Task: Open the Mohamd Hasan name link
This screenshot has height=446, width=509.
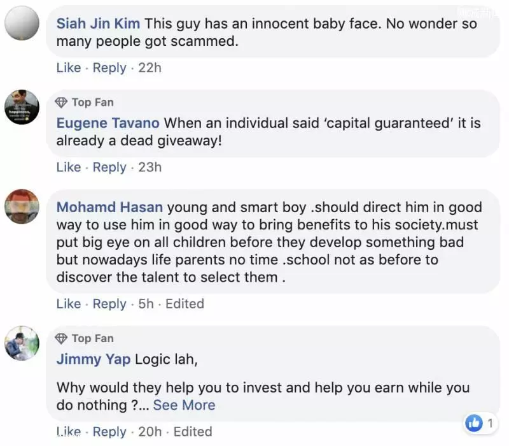Action: (109, 207)
